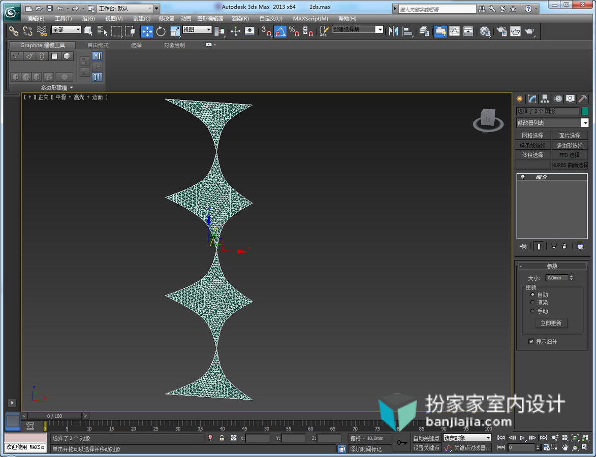Screen dimensions: 596x457
Task: Click the Unlink Selection tool
Action: tap(27, 31)
